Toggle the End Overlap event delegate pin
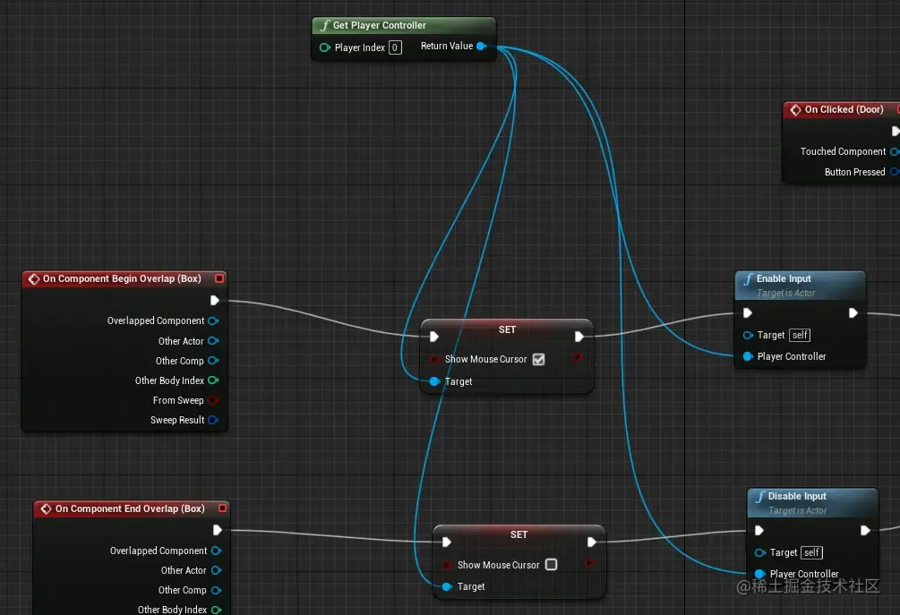Screen dimensions: 900x615 click(223, 508)
